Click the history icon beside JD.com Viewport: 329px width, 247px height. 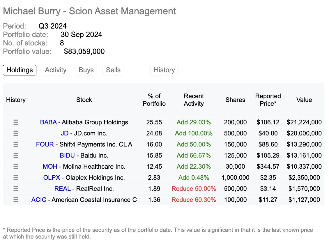pyautogui.click(x=16, y=133)
